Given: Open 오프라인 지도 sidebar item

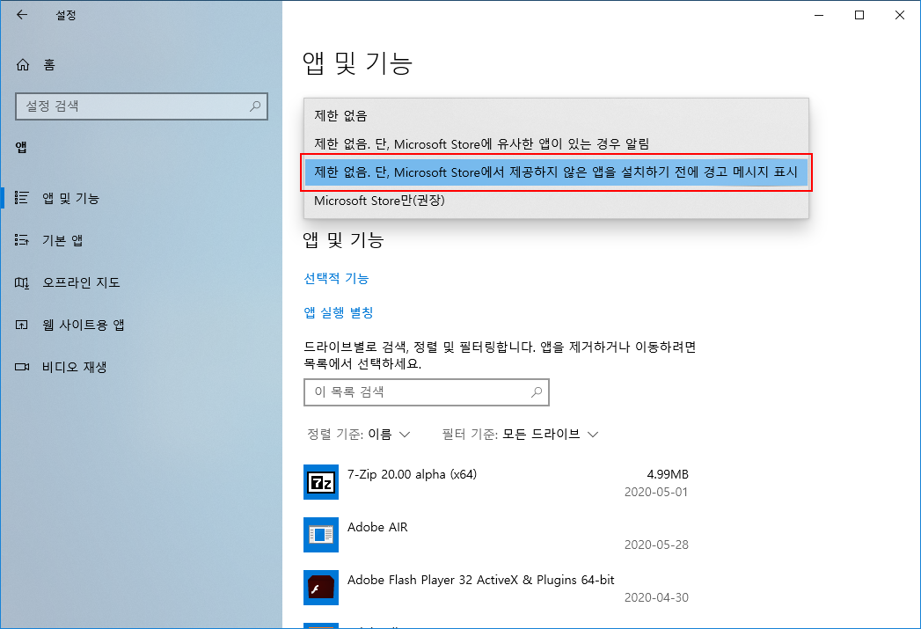Looking at the screenshot, I should click(141, 282).
